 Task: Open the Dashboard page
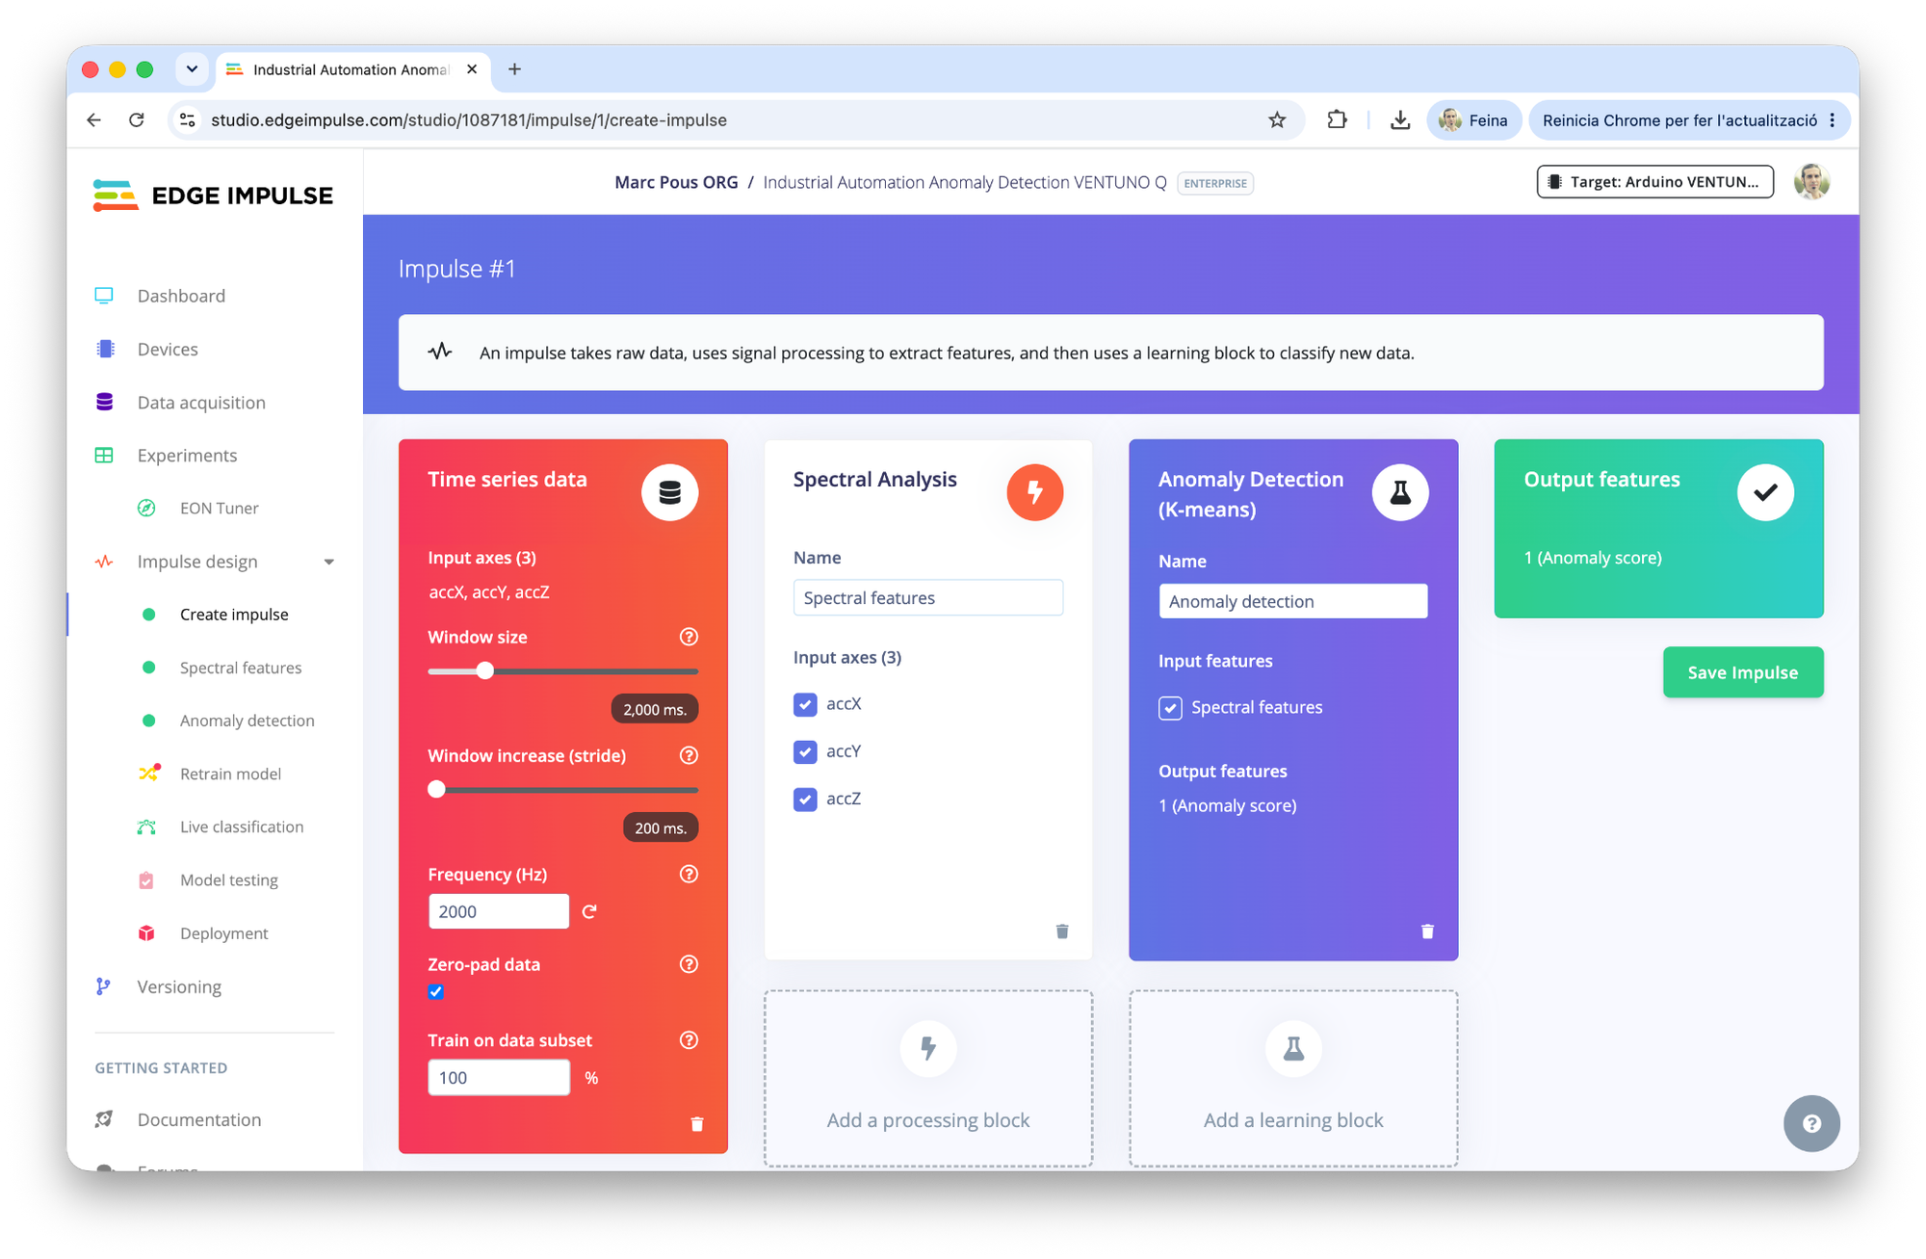click(x=181, y=296)
